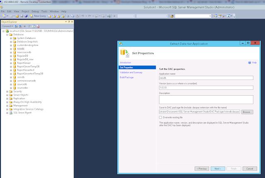Screen dimensions: 265x178
Task: Select the ReportServerTempDB database
Action: [x=28, y=66]
